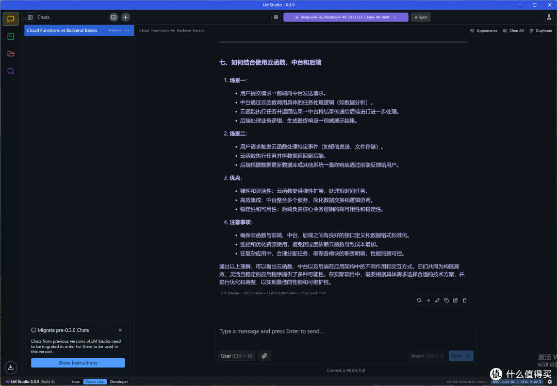
Task: Open the Downloads icon at sidebar bottom
Action: (x=11, y=367)
